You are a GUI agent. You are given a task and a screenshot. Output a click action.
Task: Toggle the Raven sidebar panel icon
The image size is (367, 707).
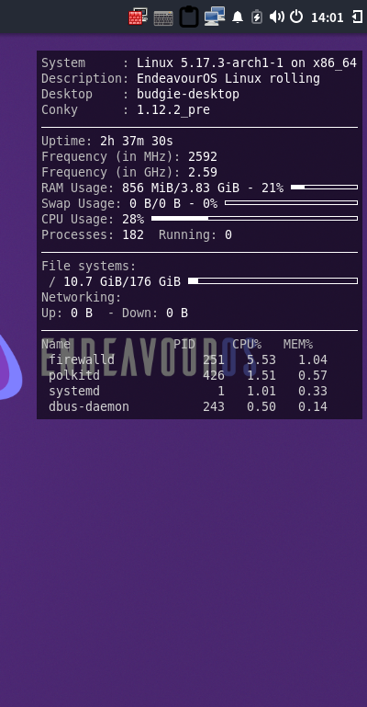coord(357,17)
